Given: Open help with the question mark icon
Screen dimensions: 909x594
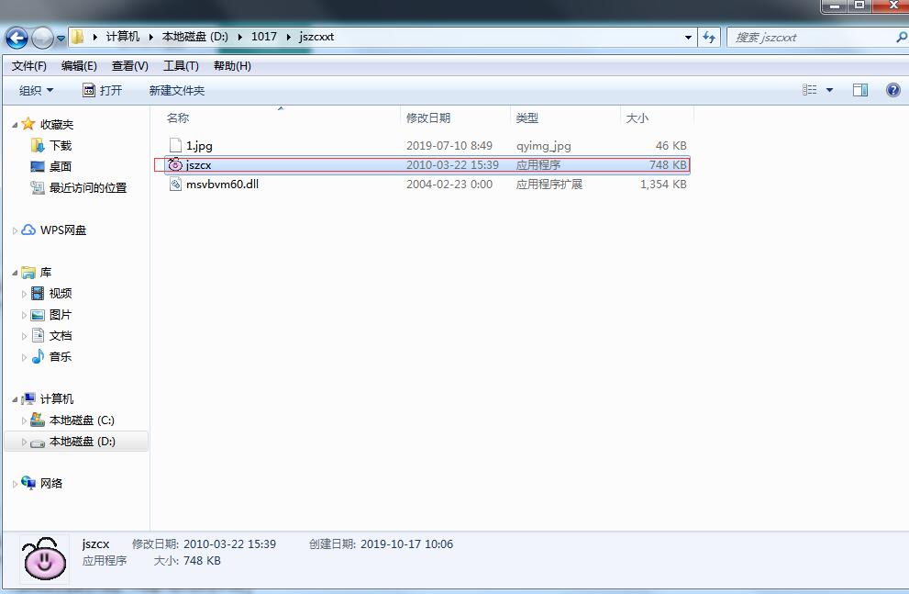Looking at the screenshot, I should coord(893,90).
